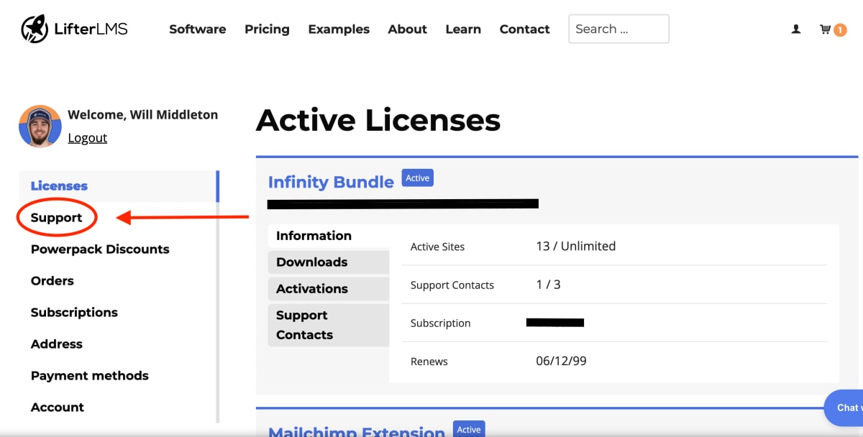Open the user account icon

point(796,29)
